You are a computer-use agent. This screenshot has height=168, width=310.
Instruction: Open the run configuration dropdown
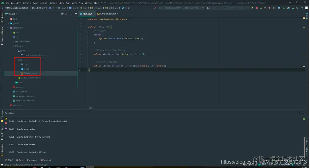click(181, 8)
